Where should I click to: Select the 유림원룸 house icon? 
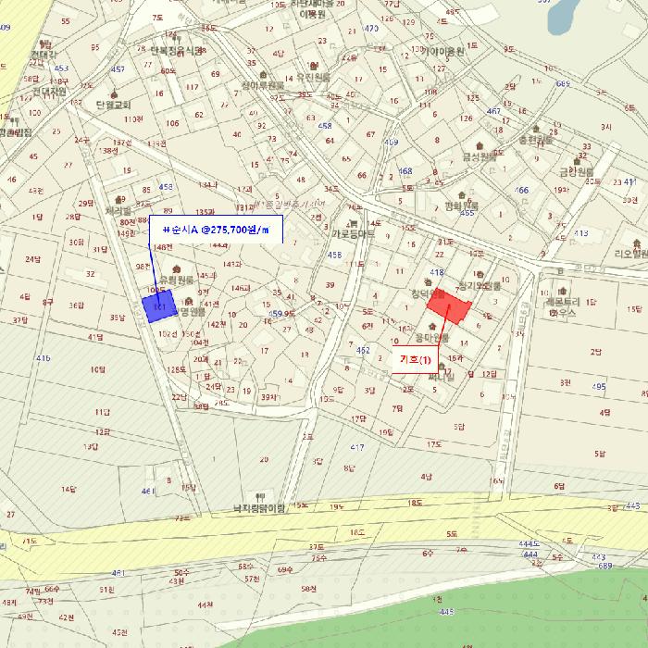(x=177, y=269)
